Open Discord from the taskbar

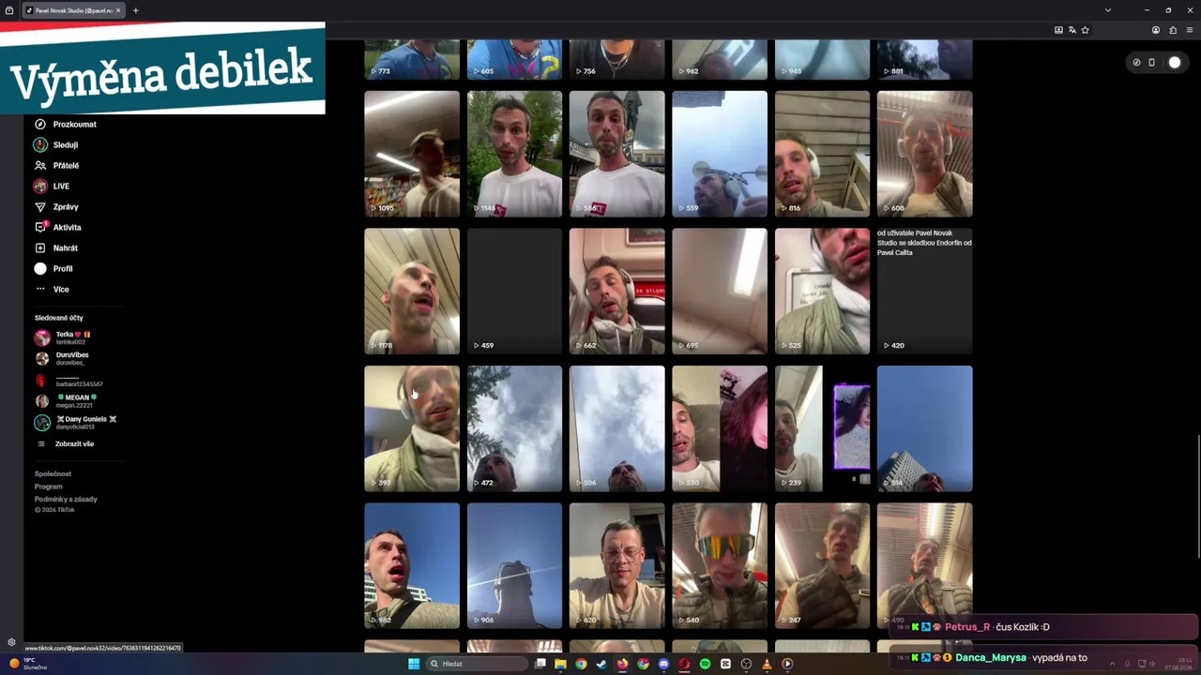[663, 664]
